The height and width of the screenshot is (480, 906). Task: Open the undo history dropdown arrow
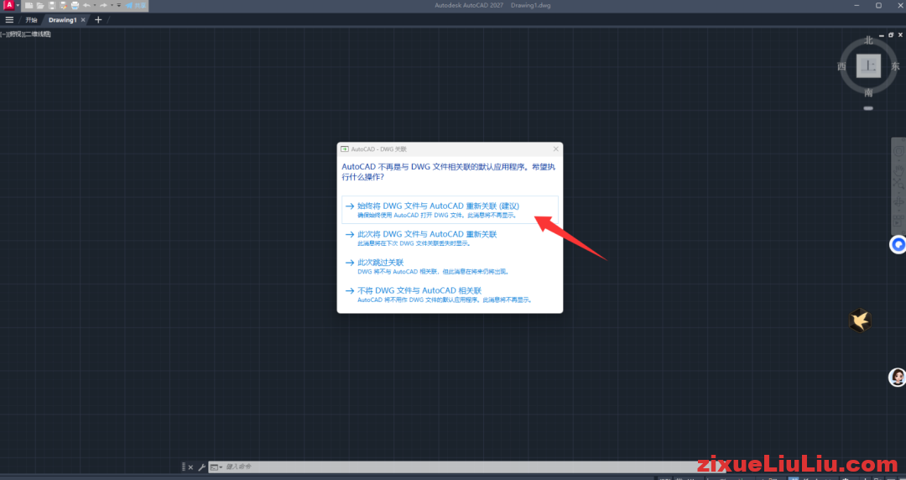(x=95, y=5)
